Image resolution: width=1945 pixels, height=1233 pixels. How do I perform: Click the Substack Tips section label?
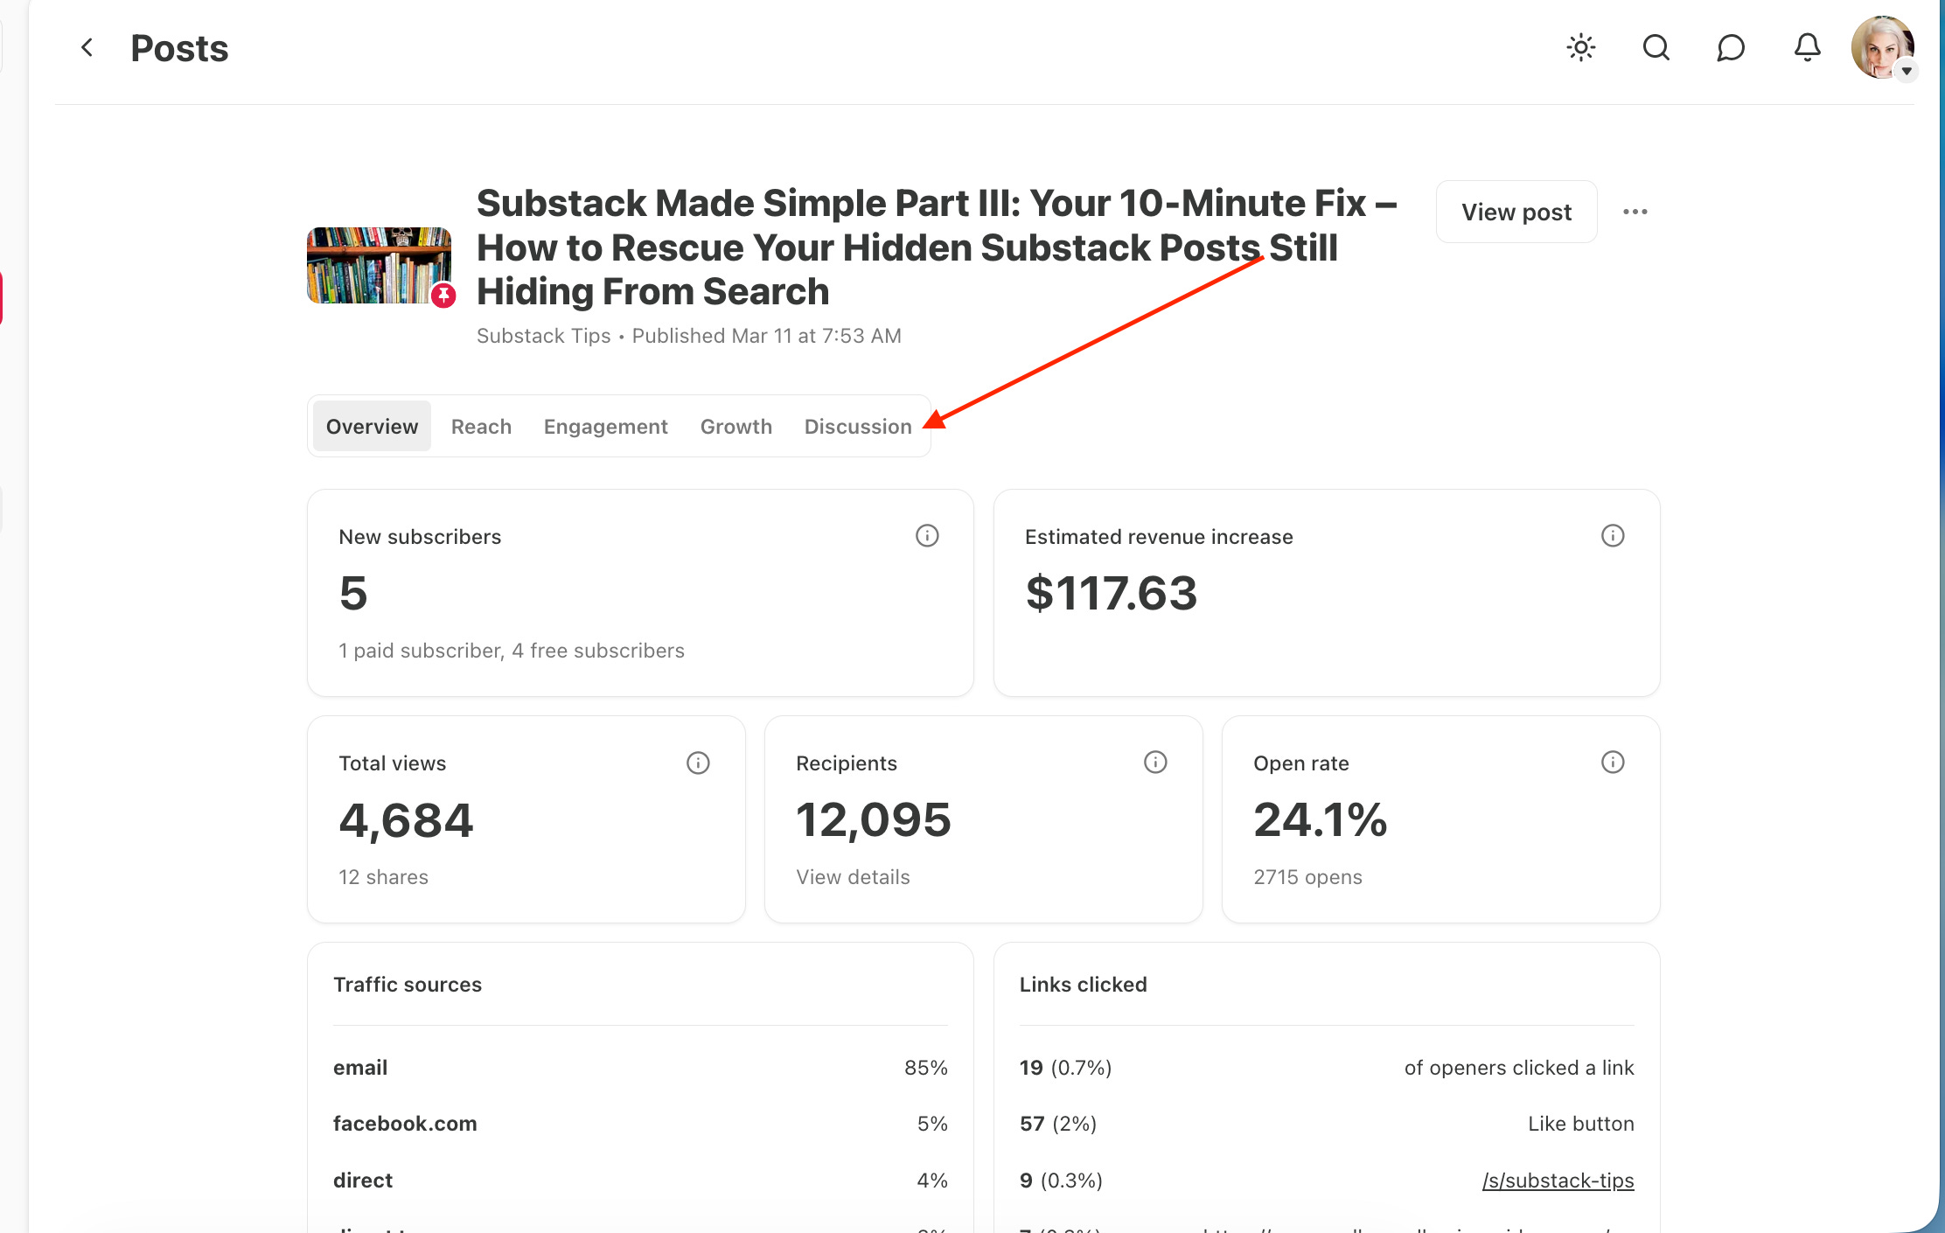[x=543, y=336]
